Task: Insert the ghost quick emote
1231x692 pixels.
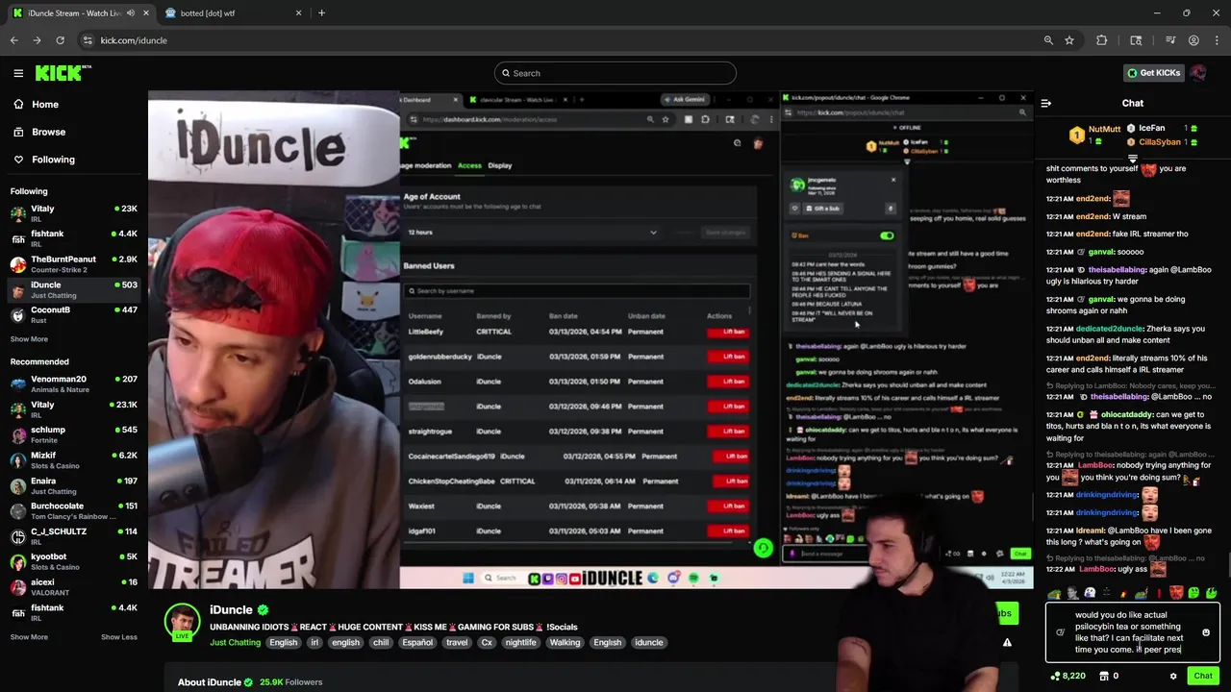Action: coord(1090,593)
